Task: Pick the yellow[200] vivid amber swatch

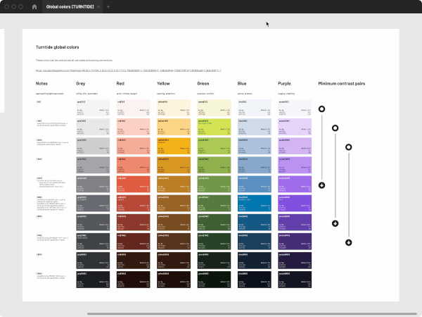Action: point(174,146)
